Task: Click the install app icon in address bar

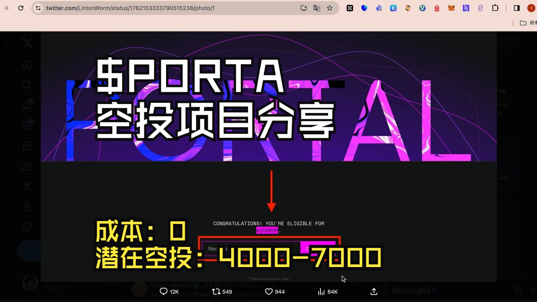Action: click(304, 8)
